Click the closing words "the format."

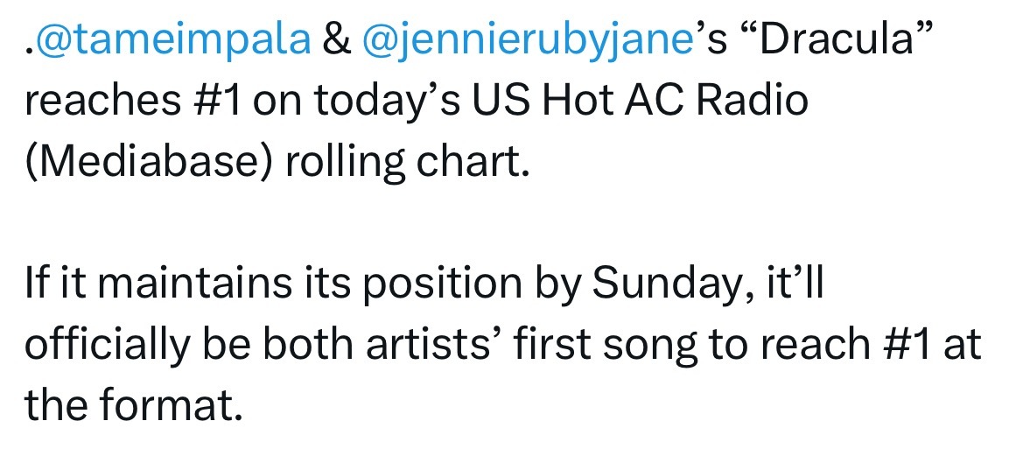(x=134, y=405)
